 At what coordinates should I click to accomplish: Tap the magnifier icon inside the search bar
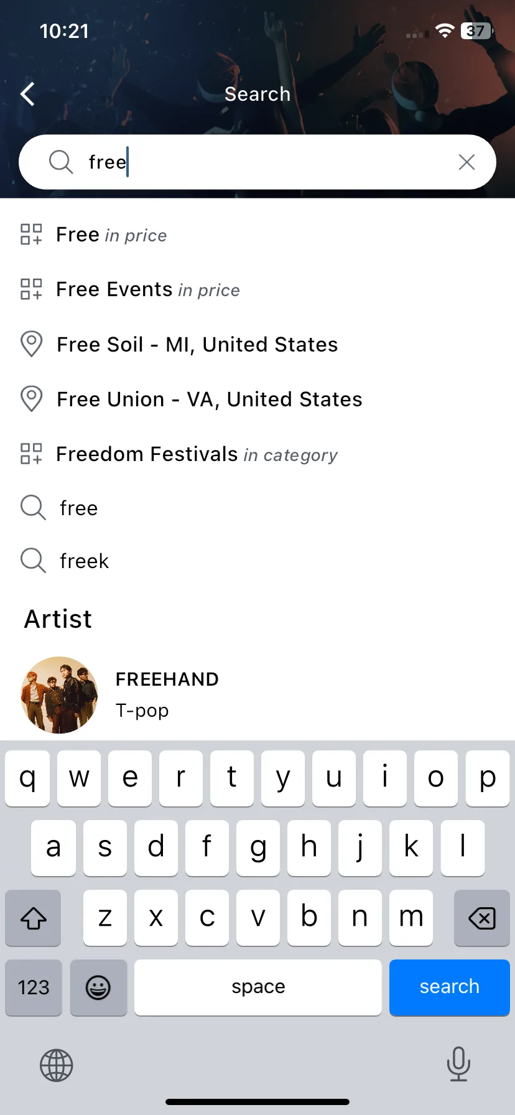pos(61,162)
